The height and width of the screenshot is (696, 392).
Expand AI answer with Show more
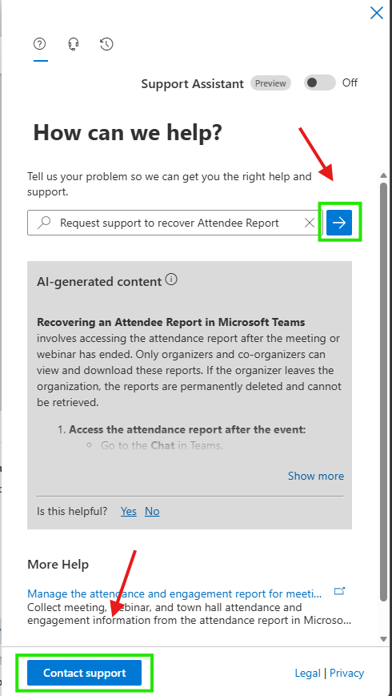316,476
